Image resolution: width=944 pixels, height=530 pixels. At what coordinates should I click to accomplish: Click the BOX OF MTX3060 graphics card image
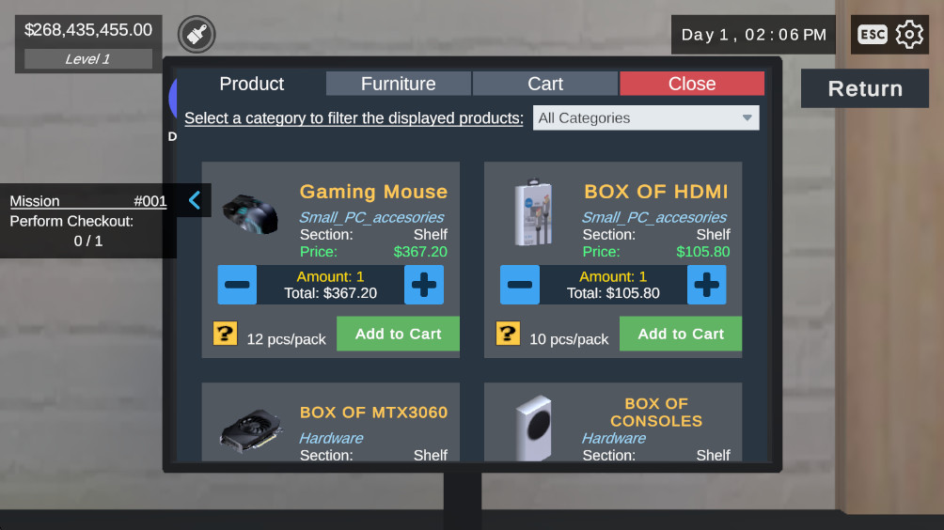tap(251, 430)
